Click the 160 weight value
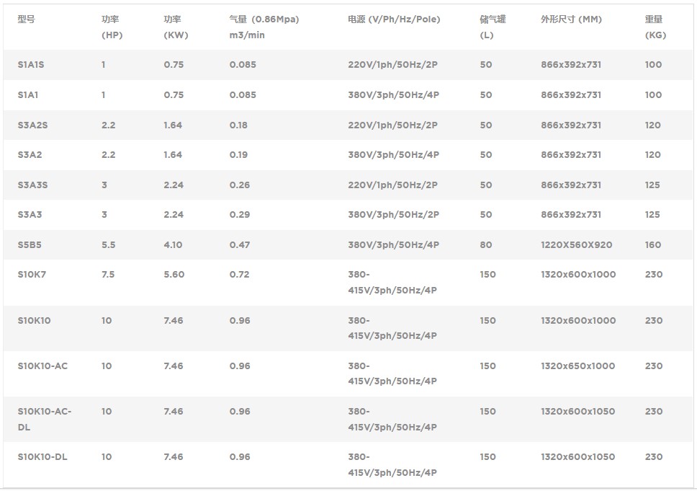 point(653,245)
